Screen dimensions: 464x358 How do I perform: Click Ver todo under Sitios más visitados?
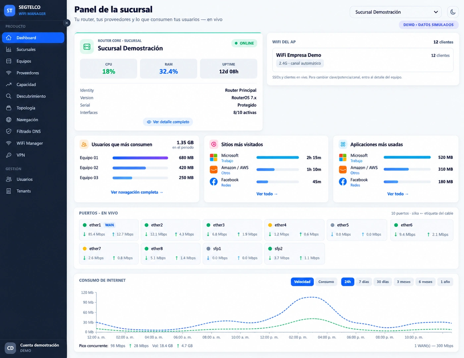(267, 194)
